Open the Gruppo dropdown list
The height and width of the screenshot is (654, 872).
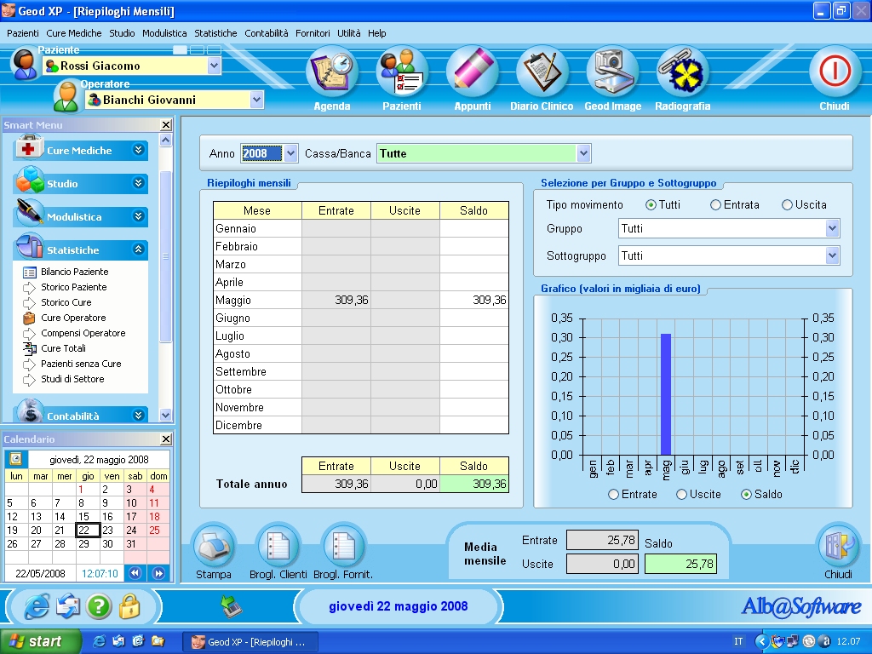pos(832,229)
